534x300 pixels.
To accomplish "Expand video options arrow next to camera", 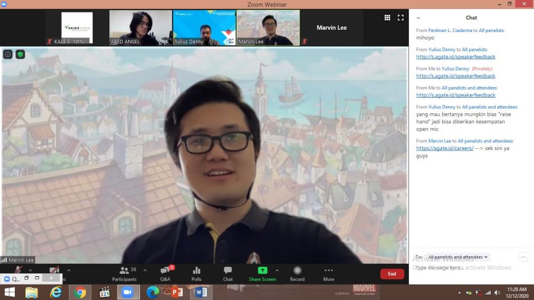I will 69,270.
